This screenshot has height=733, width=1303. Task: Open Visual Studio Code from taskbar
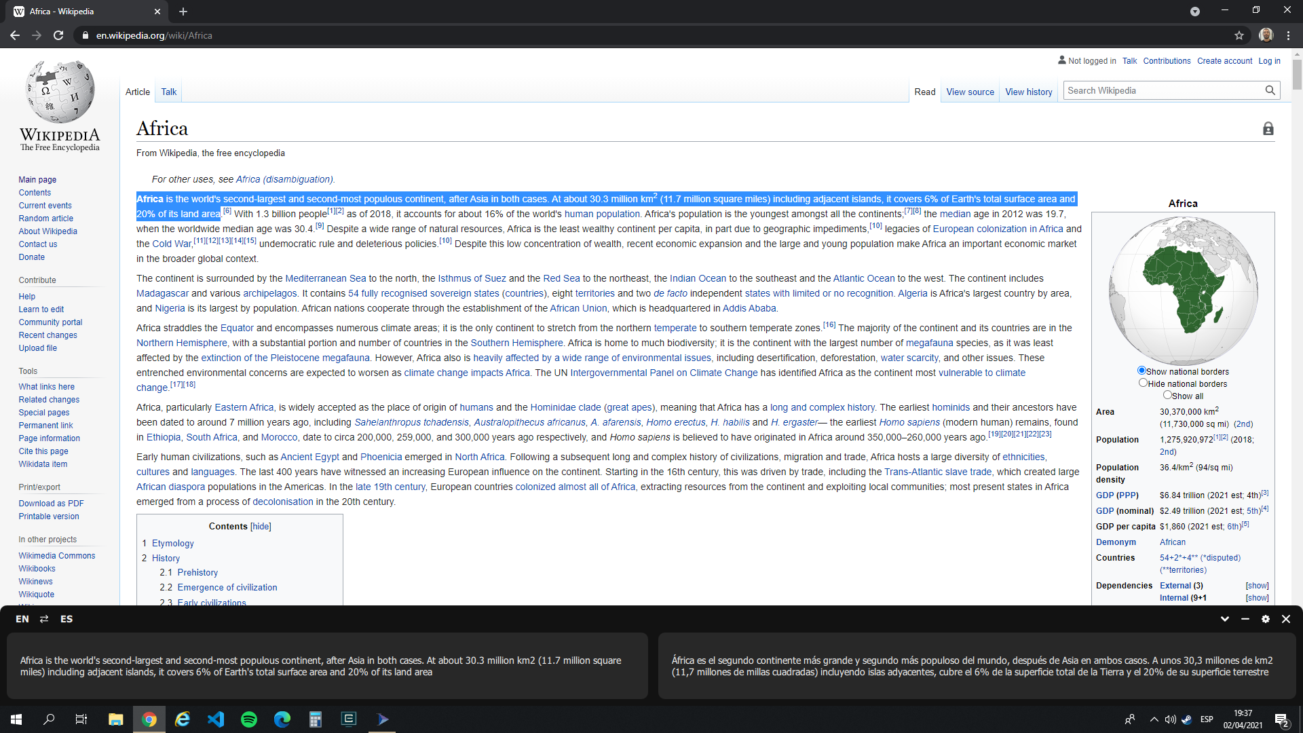[216, 719]
